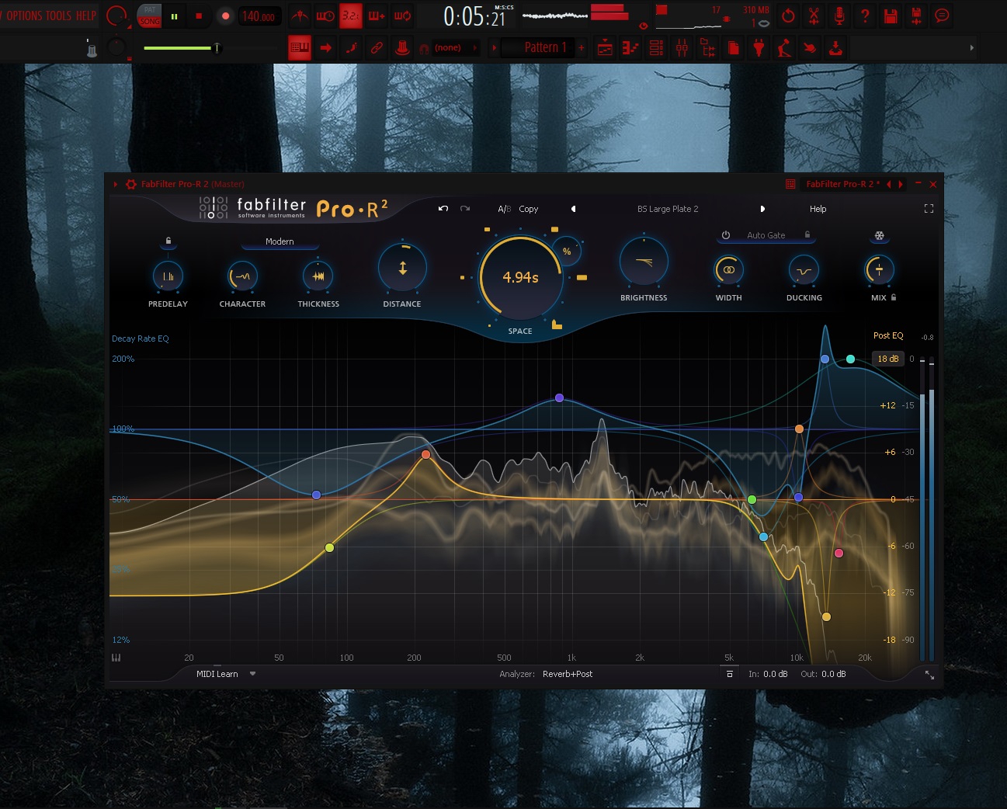
Task: Toggle the 3.2.1 countdown before recording button
Action: click(x=351, y=16)
